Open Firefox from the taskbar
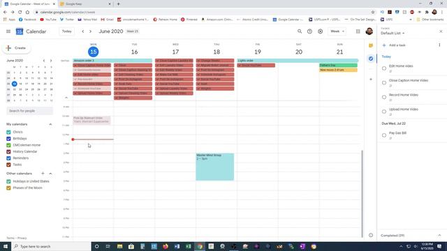 pyautogui.click(x=166, y=246)
